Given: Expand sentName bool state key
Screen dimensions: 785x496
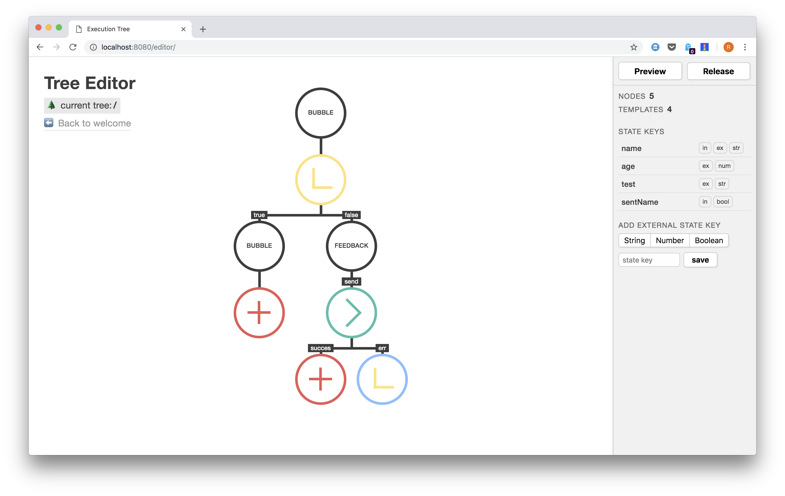Looking at the screenshot, I should (723, 201).
